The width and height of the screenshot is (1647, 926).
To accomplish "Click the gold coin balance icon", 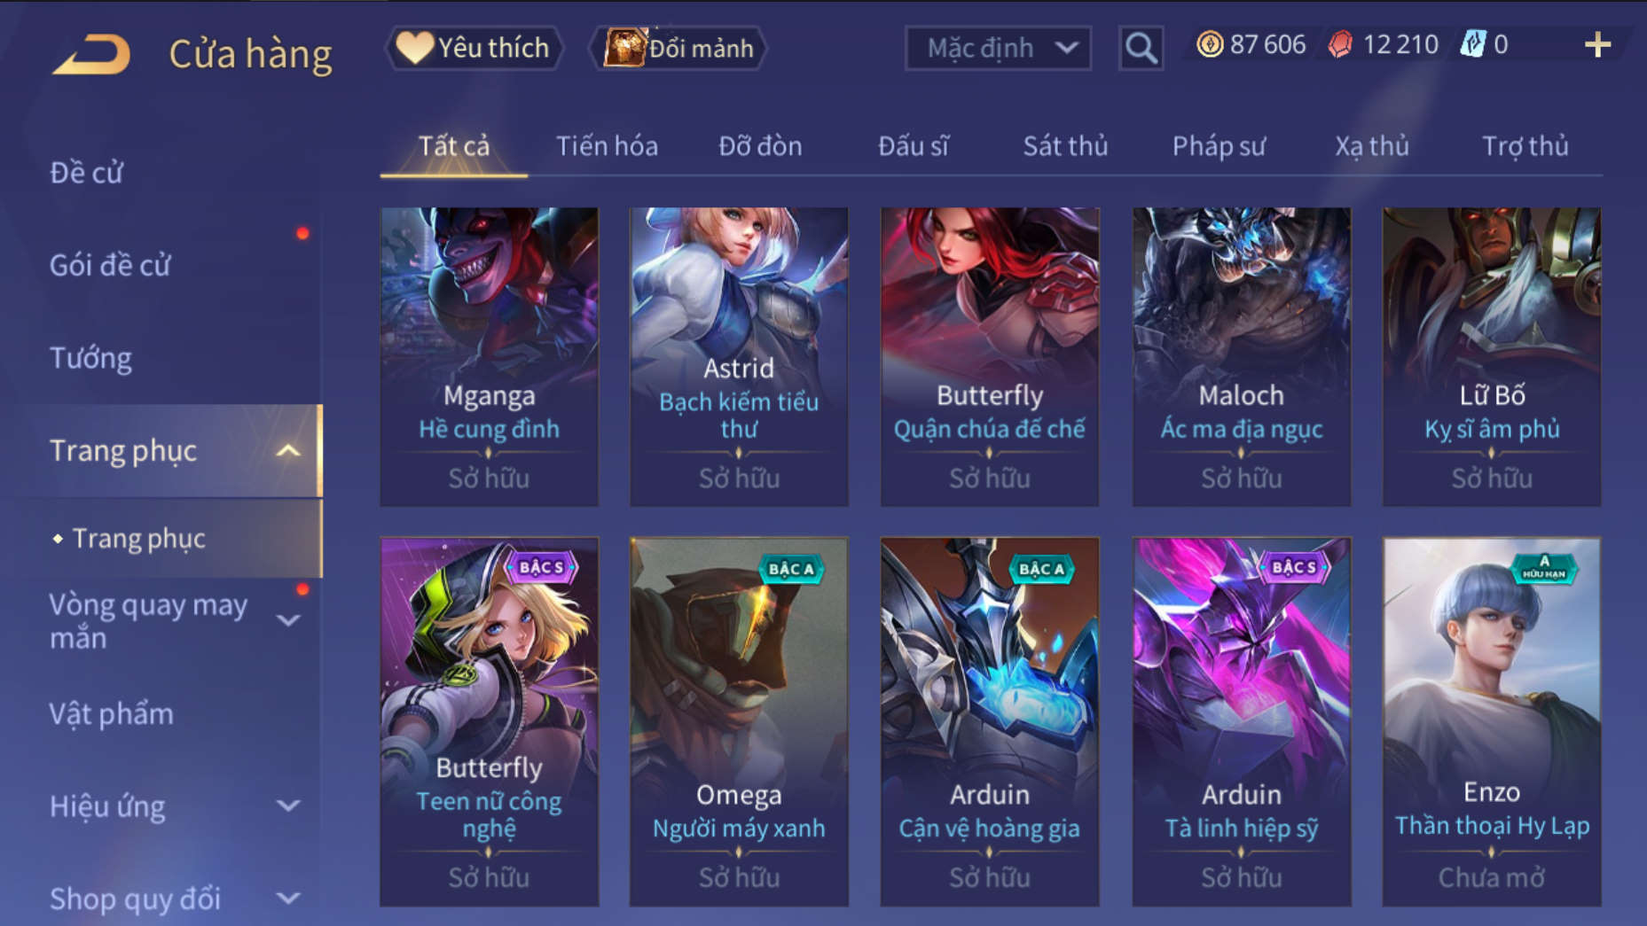I will [x=1210, y=44].
